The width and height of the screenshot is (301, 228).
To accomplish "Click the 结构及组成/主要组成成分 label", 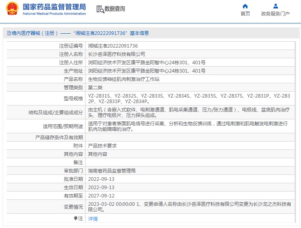I will click(56, 113).
